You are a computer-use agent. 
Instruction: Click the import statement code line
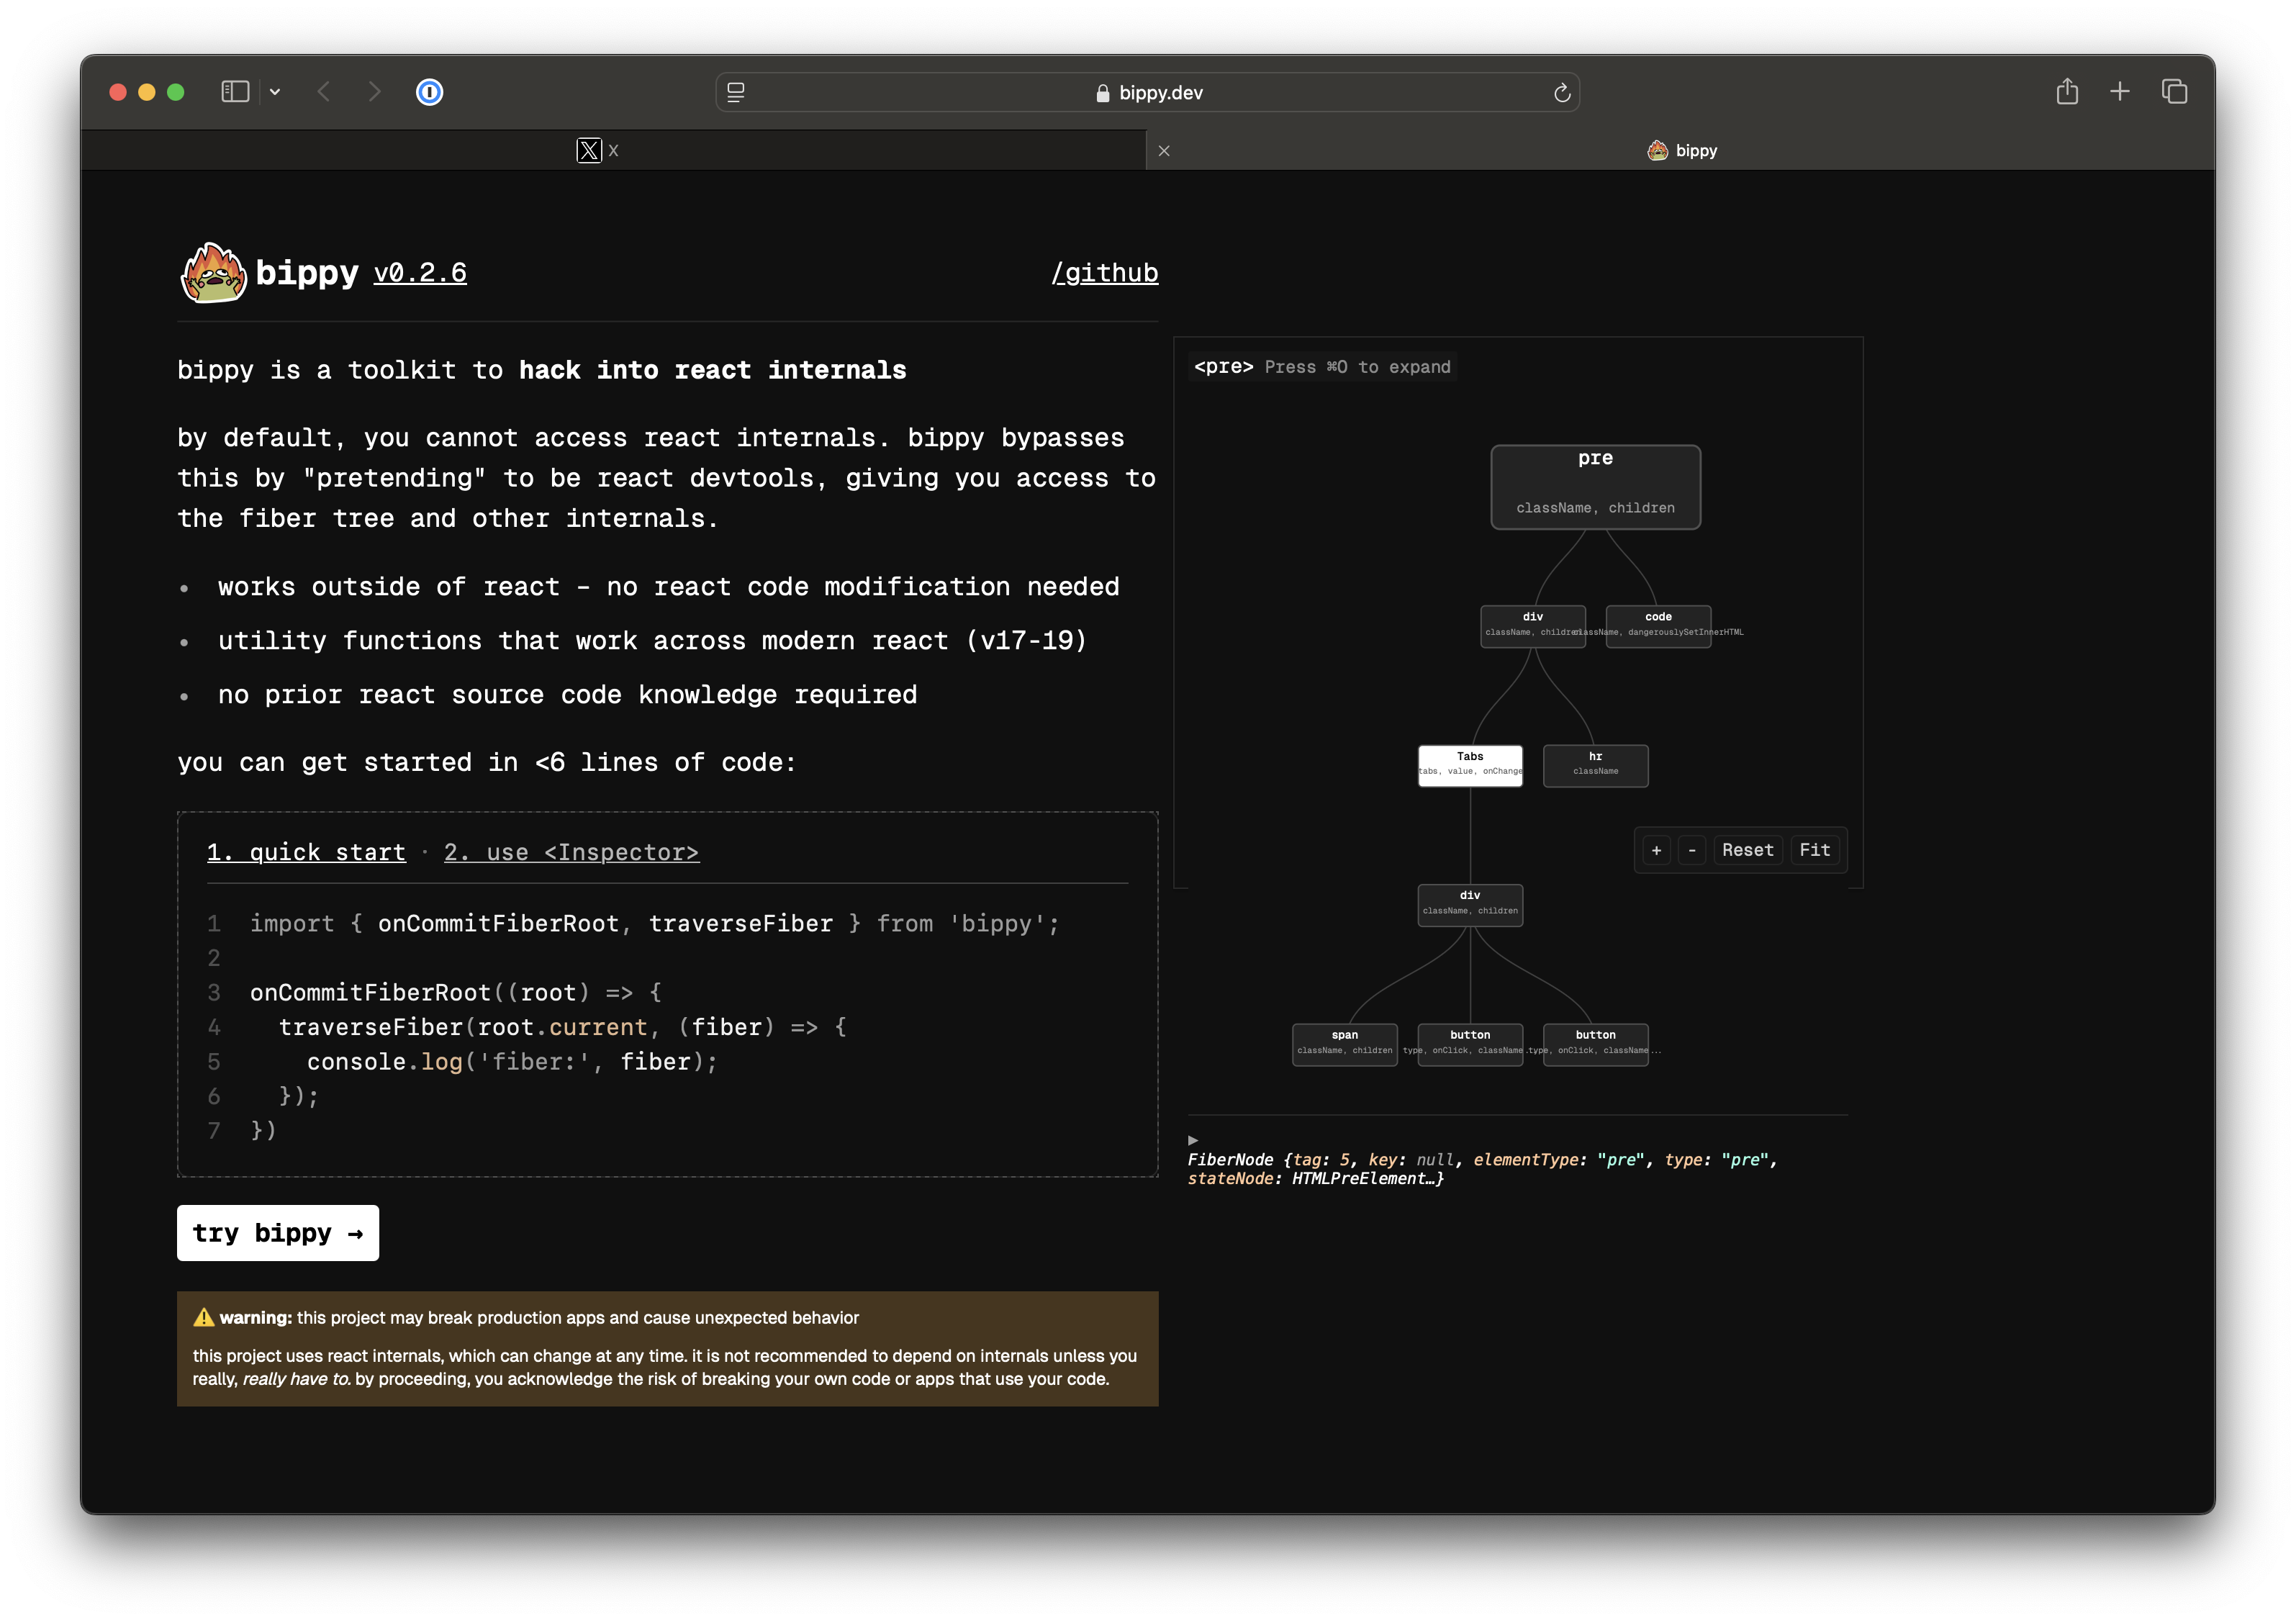654,924
